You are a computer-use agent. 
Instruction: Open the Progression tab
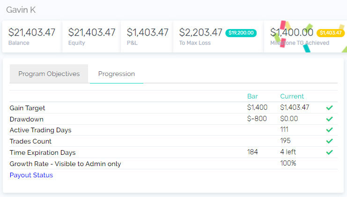(117, 74)
